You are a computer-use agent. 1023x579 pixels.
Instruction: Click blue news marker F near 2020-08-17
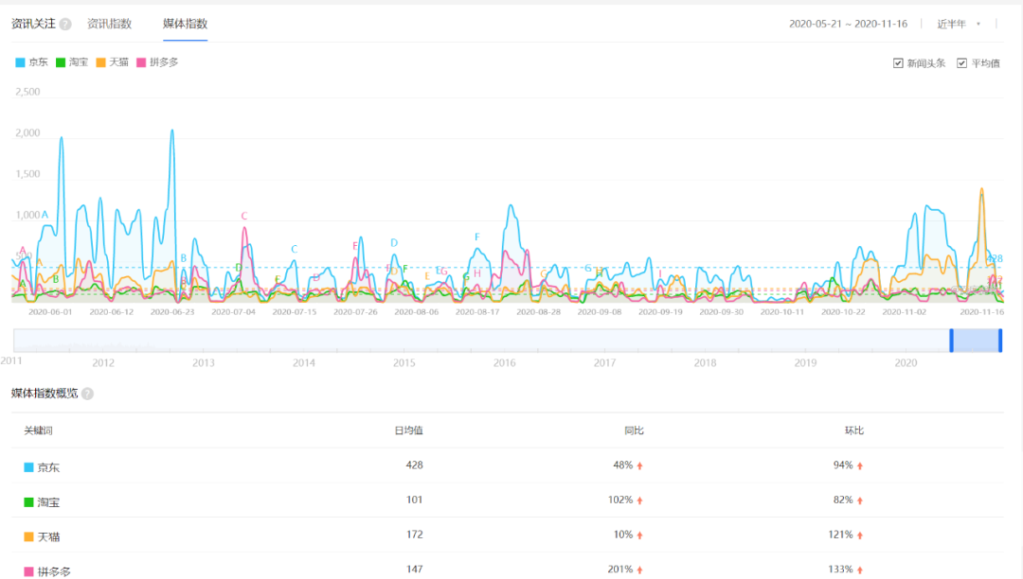pyautogui.click(x=476, y=237)
